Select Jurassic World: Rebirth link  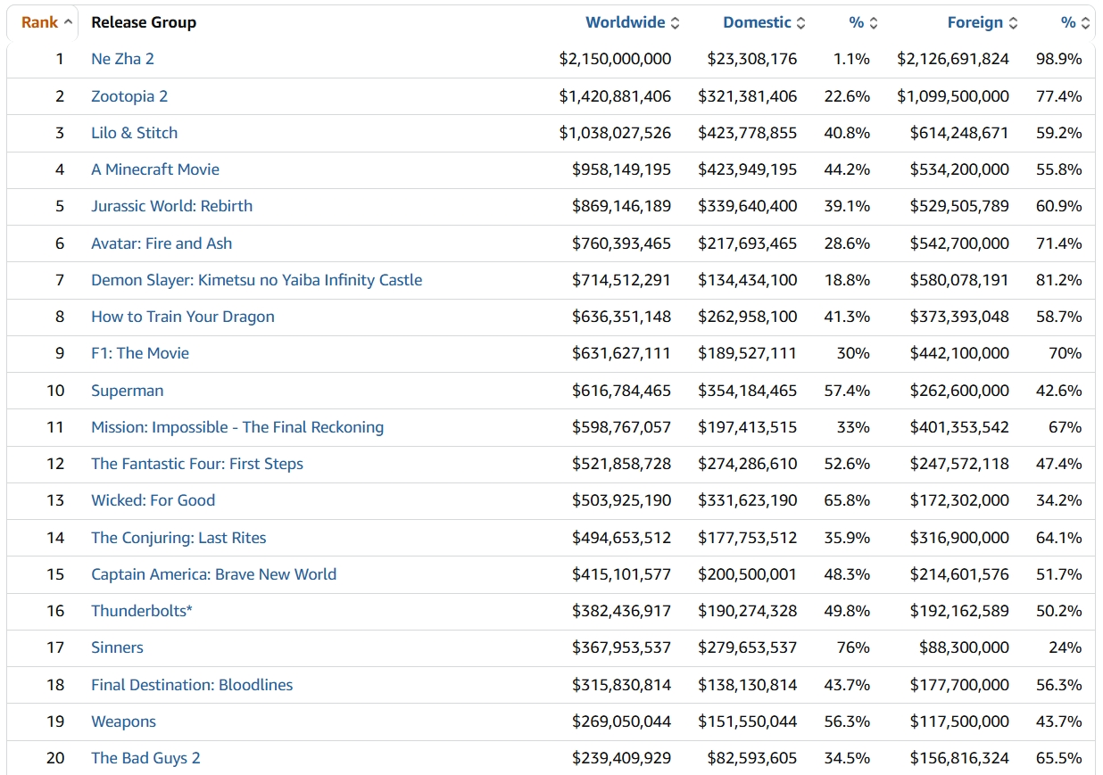(x=171, y=206)
